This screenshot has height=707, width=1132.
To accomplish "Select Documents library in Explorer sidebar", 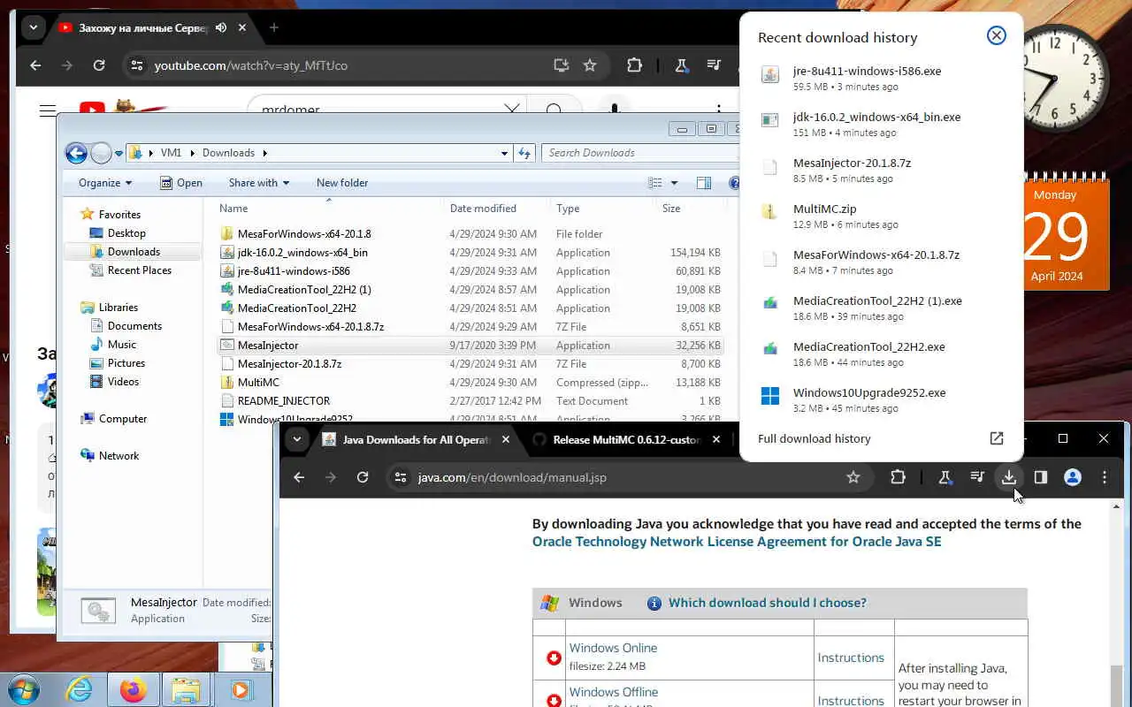I will pos(134,326).
